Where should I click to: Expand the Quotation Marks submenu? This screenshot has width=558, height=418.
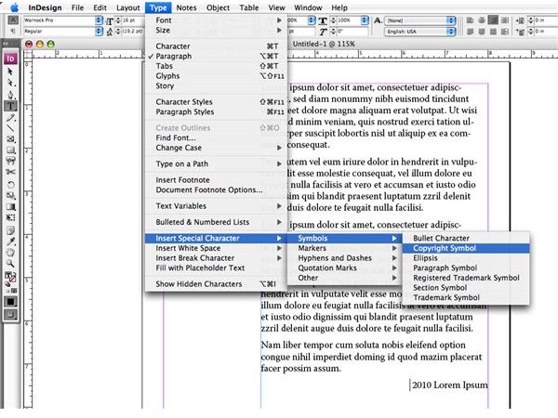pyautogui.click(x=345, y=268)
